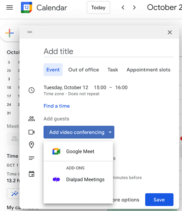Switch to the Task tab

coord(113,70)
